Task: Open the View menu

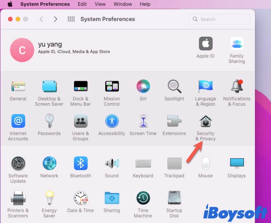Action: [100, 4]
